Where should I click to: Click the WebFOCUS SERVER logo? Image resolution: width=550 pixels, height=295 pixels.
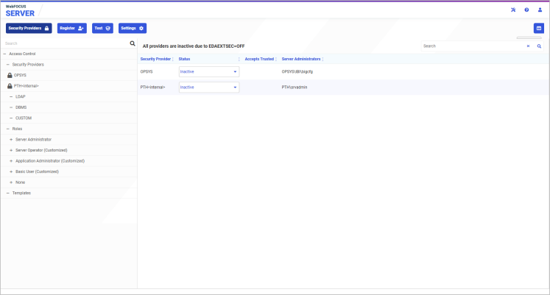(20, 11)
